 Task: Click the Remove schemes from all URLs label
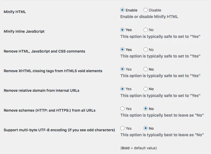49,110
